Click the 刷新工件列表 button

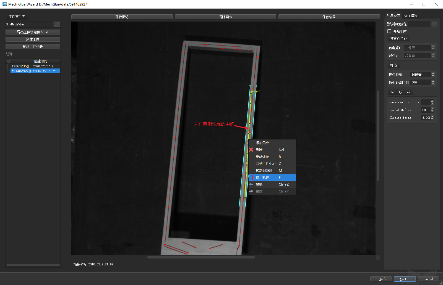point(33,46)
